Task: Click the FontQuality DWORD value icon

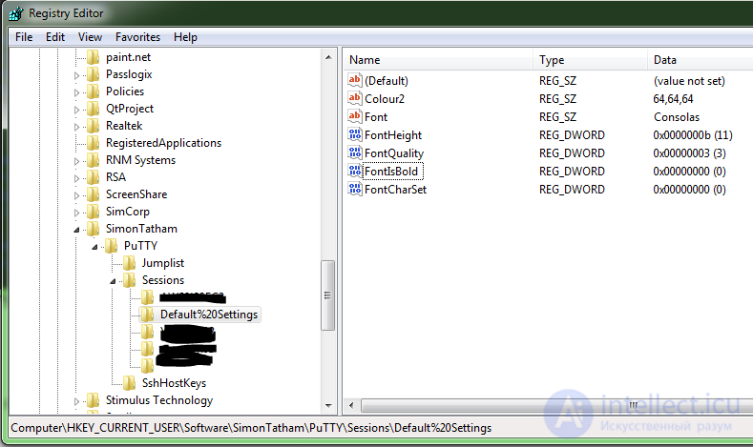Action: 355,153
